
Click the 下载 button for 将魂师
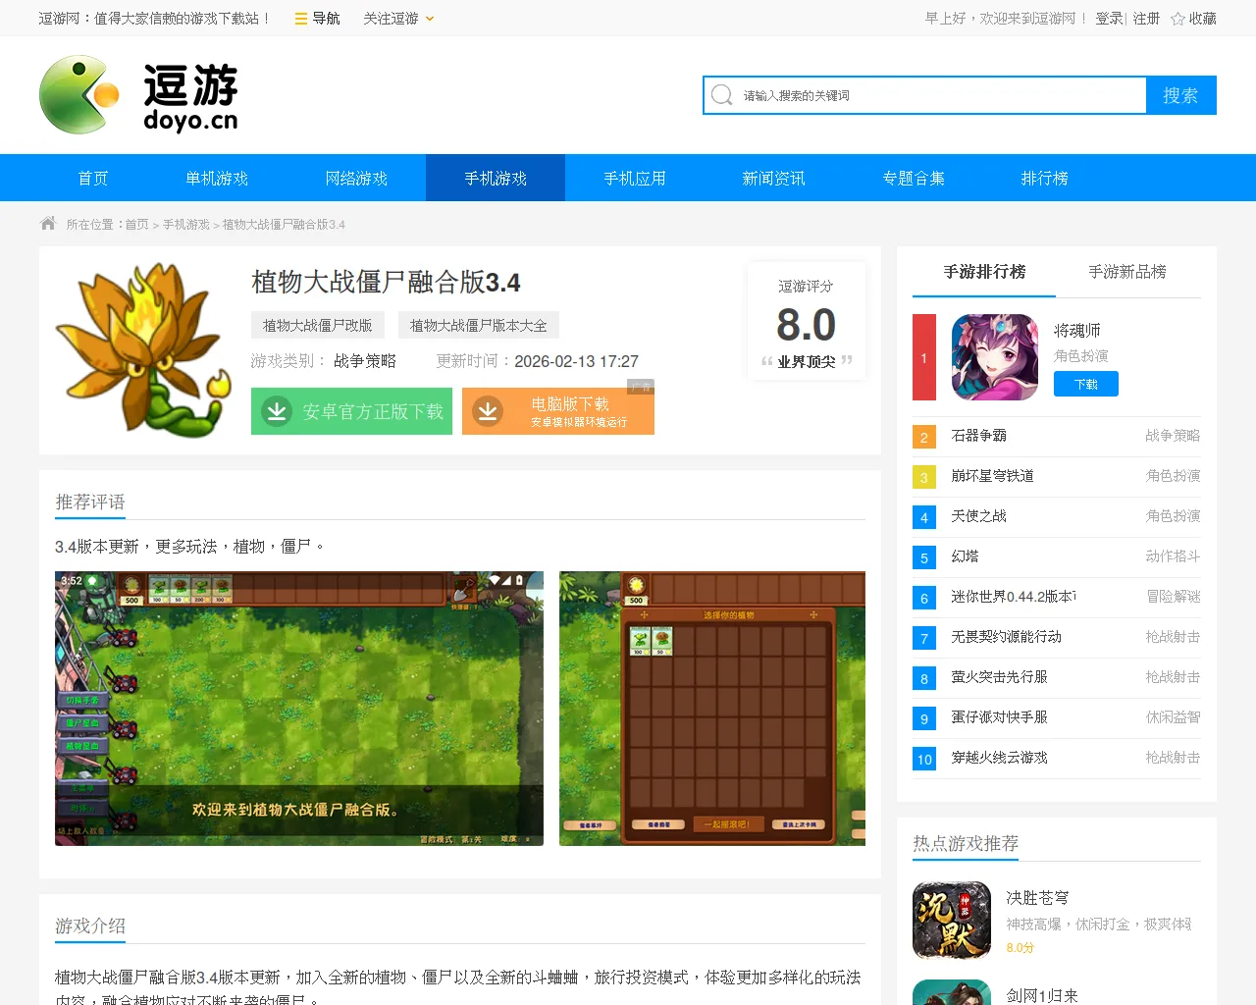pyautogui.click(x=1086, y=385)
